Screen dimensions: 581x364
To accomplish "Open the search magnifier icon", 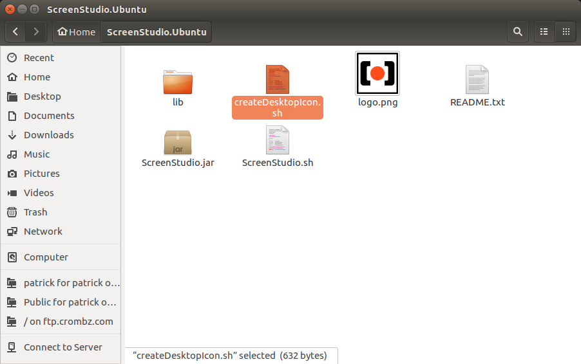I will pos(518,32).
